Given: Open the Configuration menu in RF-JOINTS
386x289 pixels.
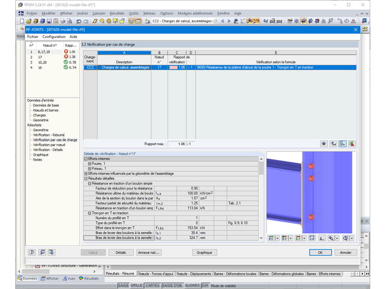Looking at the screenshot, I should click(x=54, y=37).
